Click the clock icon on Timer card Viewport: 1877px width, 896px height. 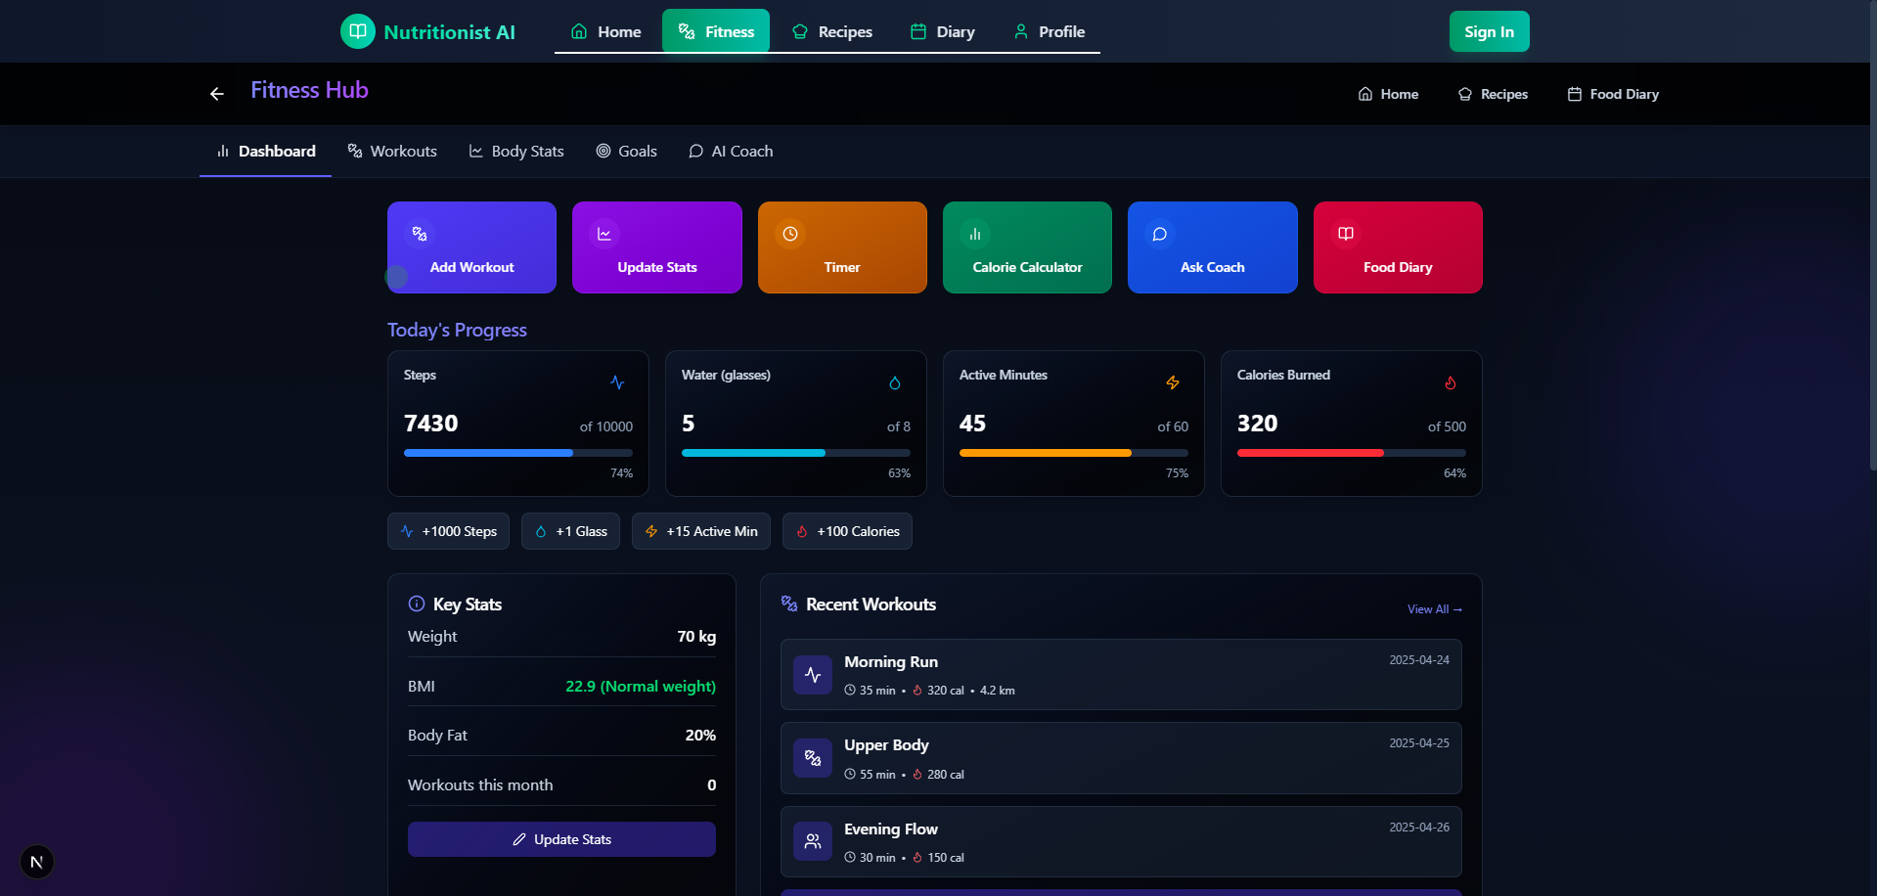790,234
